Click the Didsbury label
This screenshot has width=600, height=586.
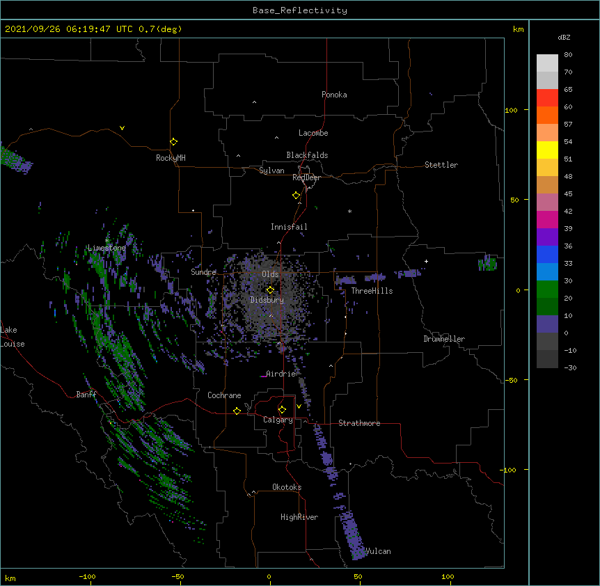pos(267,300)
